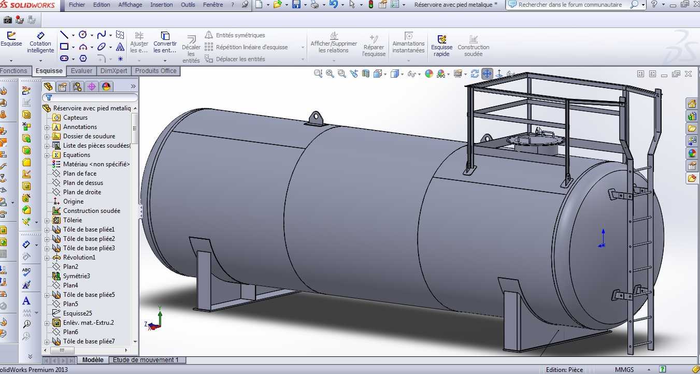Select the Circle sketch tool

pyautogui.click(x=83, y=35)
